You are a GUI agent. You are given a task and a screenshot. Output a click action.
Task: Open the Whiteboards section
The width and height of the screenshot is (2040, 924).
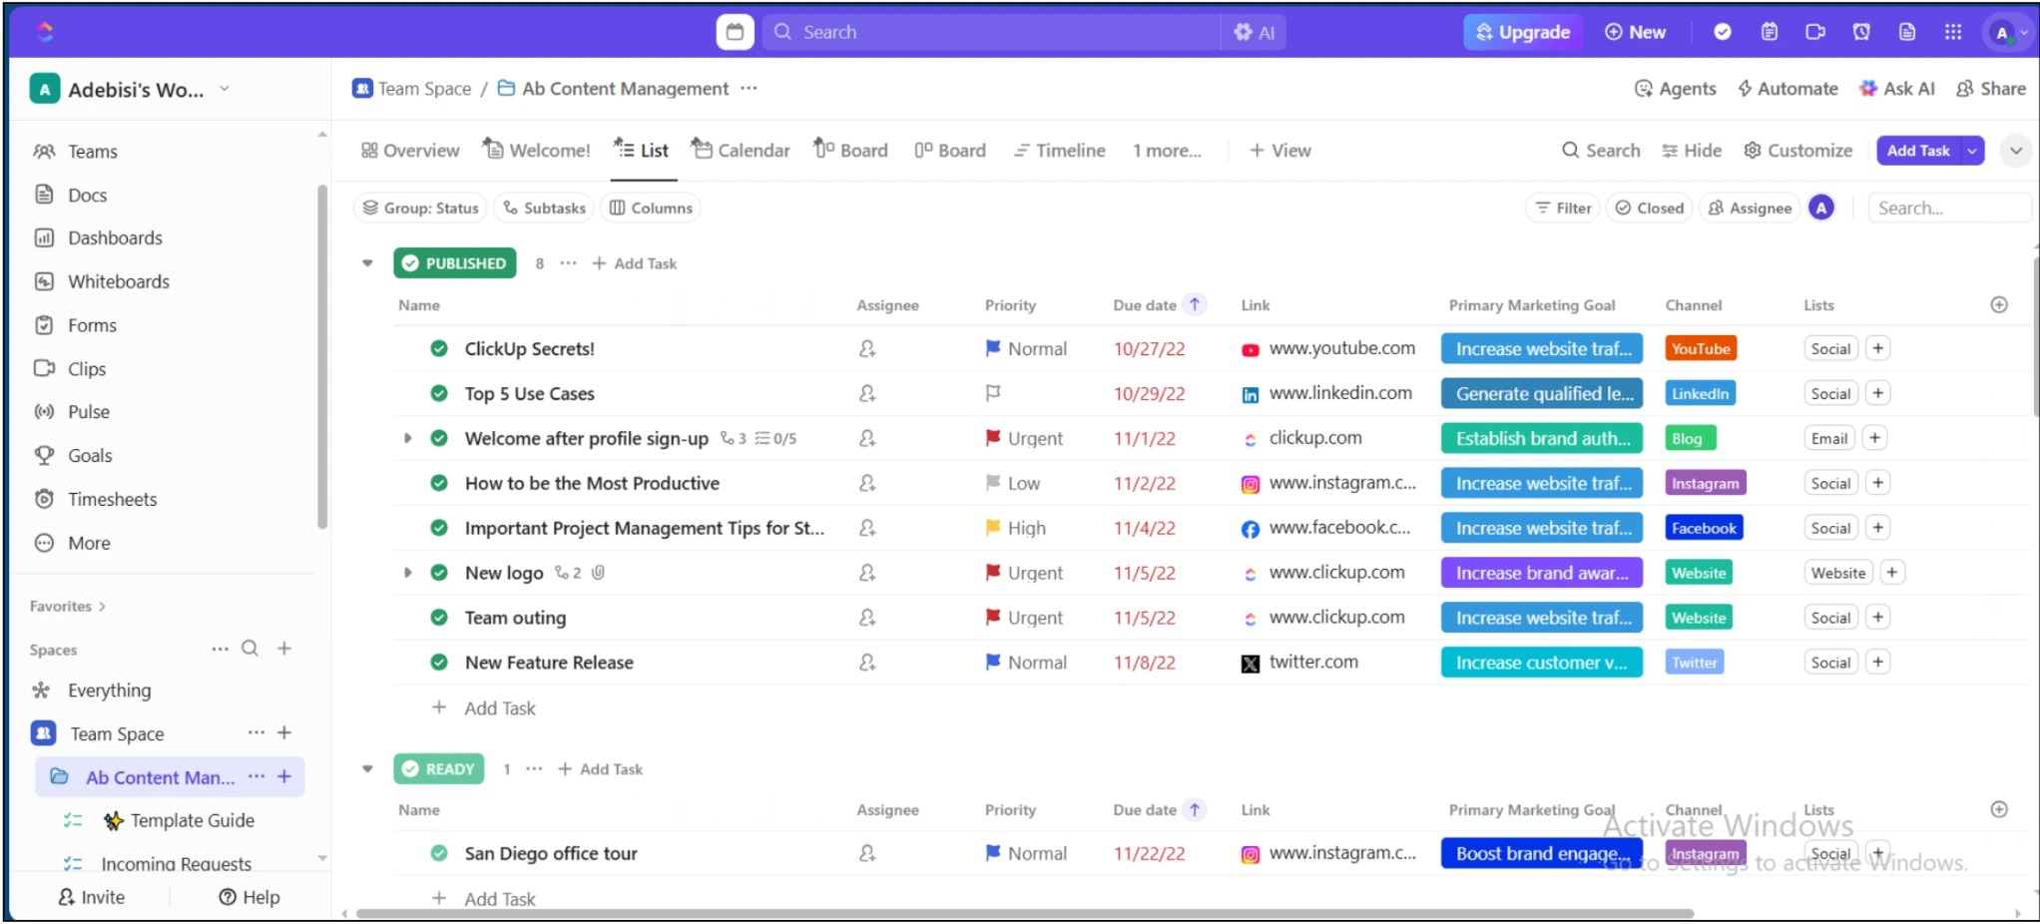119,281
